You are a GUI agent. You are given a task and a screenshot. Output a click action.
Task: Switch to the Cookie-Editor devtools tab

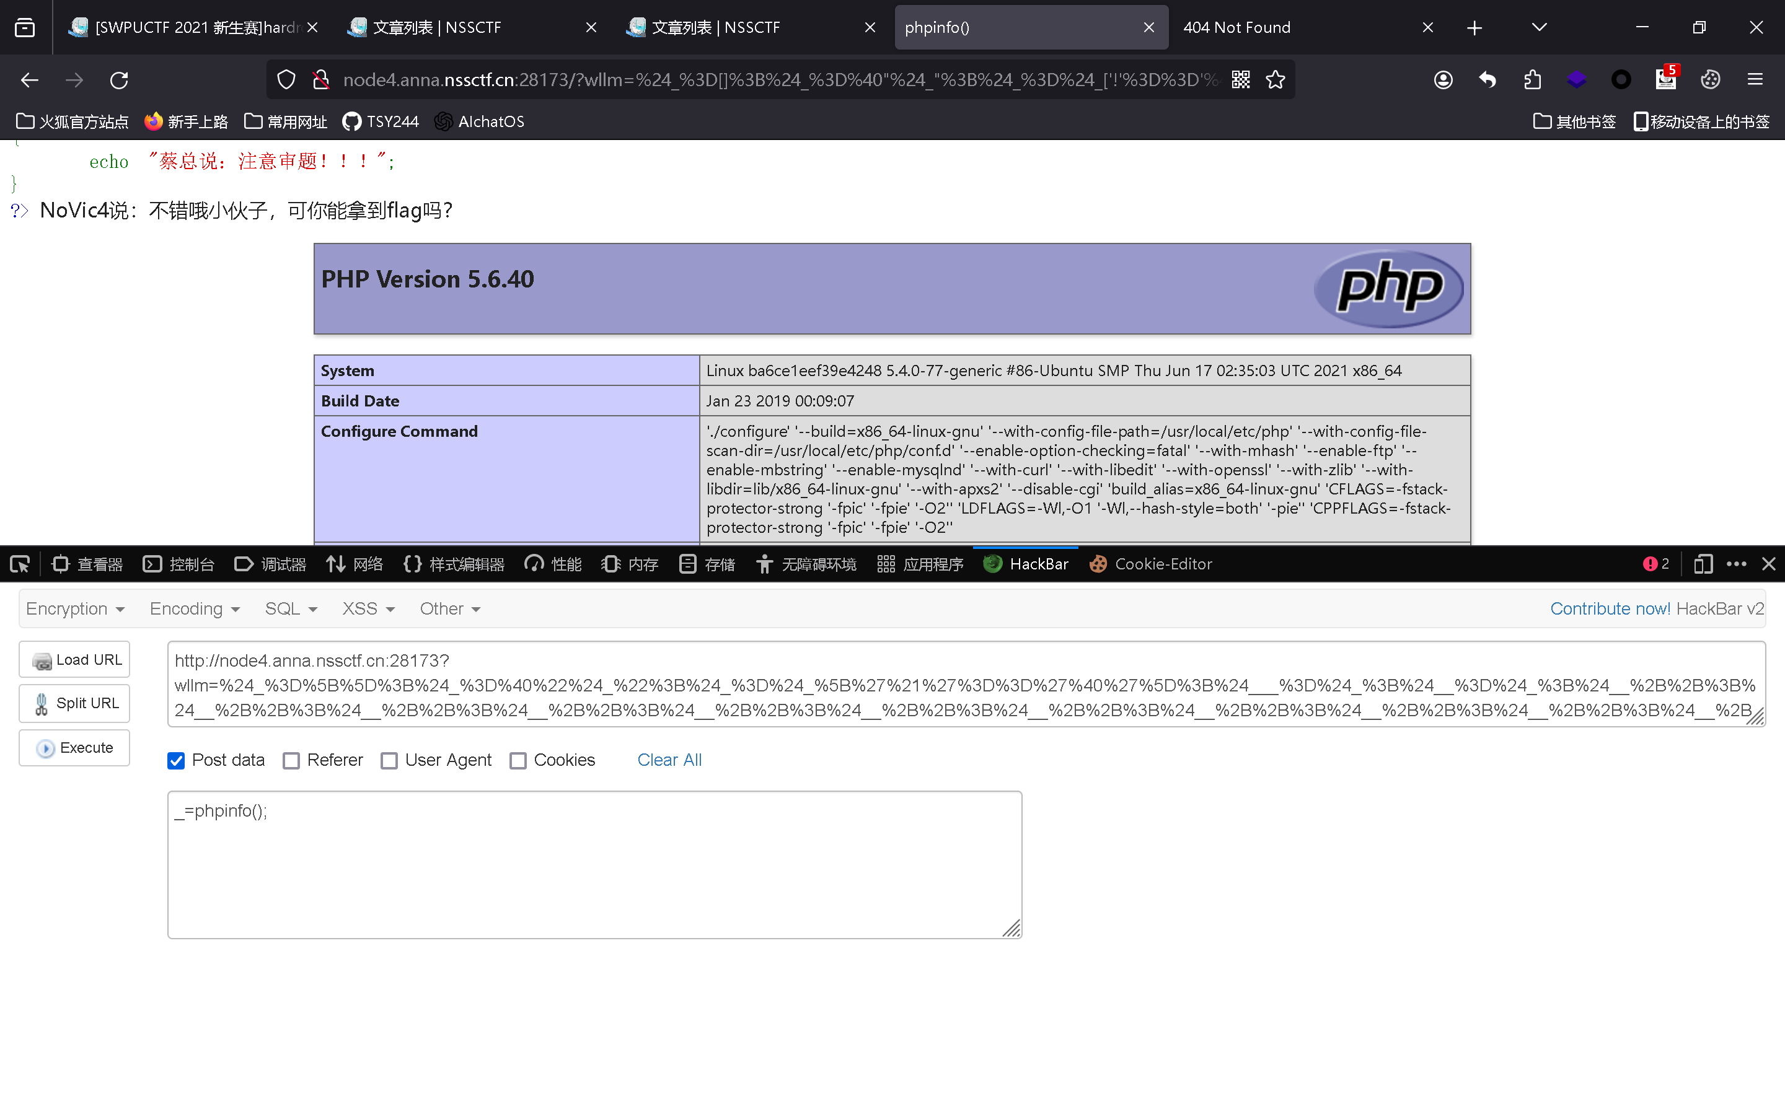point(1150,564)
